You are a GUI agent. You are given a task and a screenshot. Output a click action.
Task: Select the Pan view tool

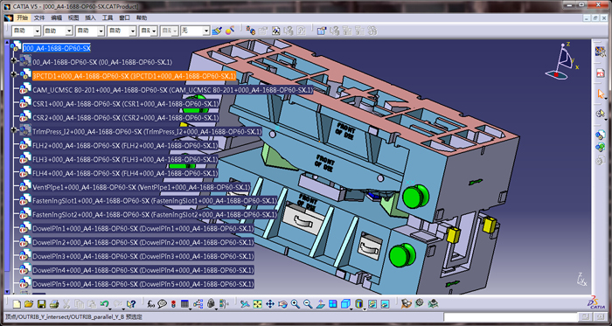pos(270,304)
